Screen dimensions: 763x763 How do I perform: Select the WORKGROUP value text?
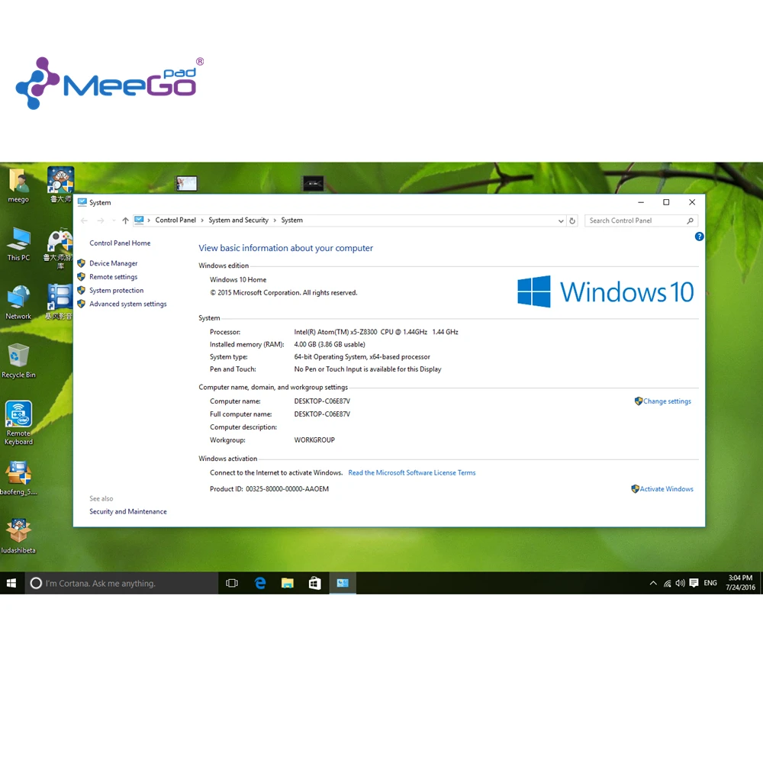pyautogui.click(x=314, y=440)
